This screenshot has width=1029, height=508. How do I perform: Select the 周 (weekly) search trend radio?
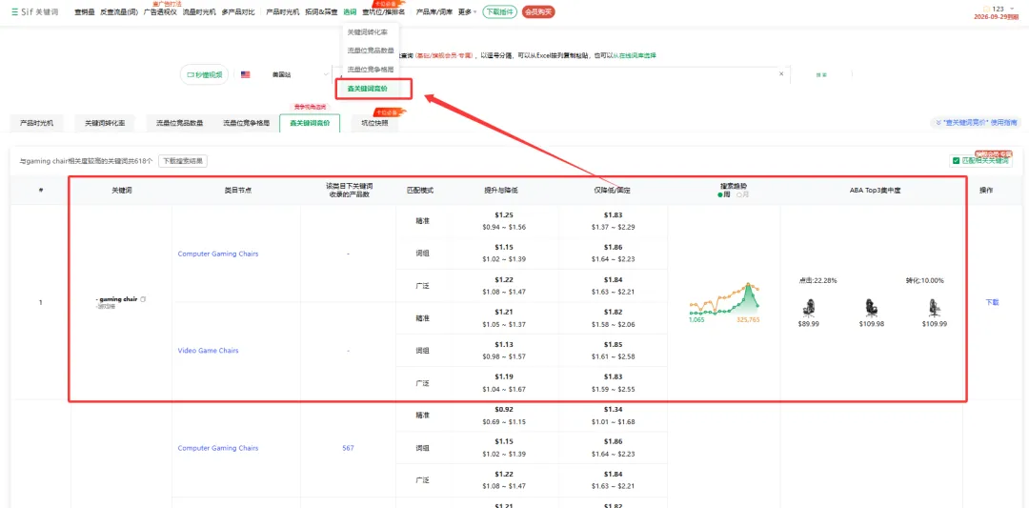[724, 194]
